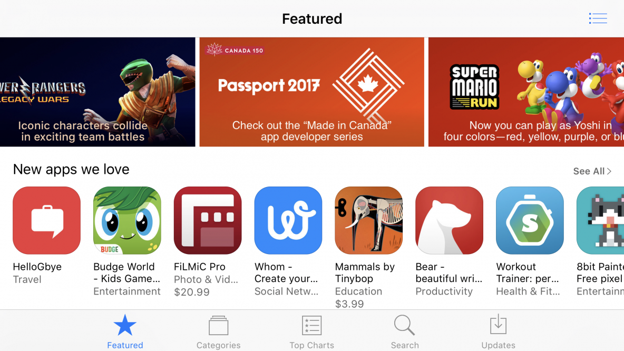This screenshot has width=624, height=351.
Task: Open the Super Mario Run banner
Action: click(x=526, y=92)
